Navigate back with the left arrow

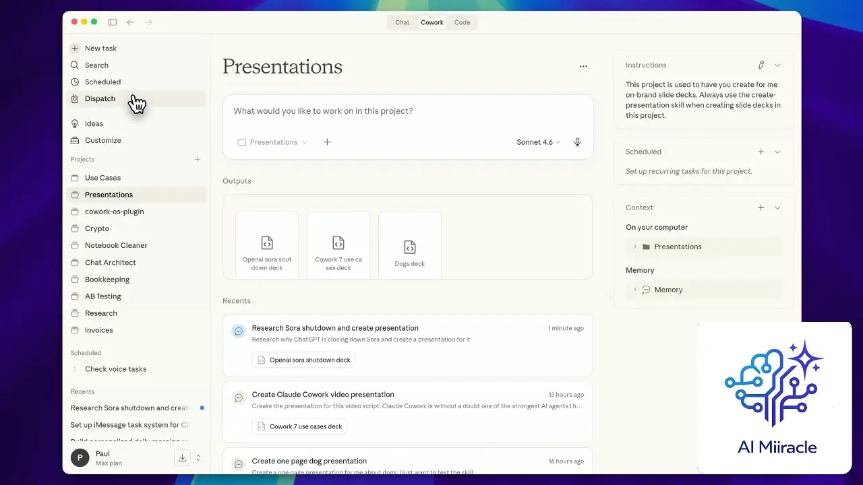131,22
